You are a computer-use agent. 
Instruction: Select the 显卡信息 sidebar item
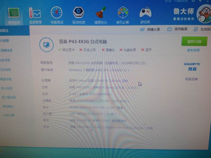pyautogui.click(x=6, y=88)
